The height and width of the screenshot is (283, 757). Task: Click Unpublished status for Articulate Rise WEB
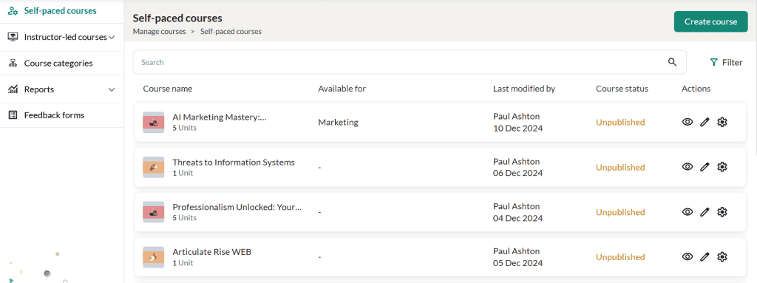620,257
